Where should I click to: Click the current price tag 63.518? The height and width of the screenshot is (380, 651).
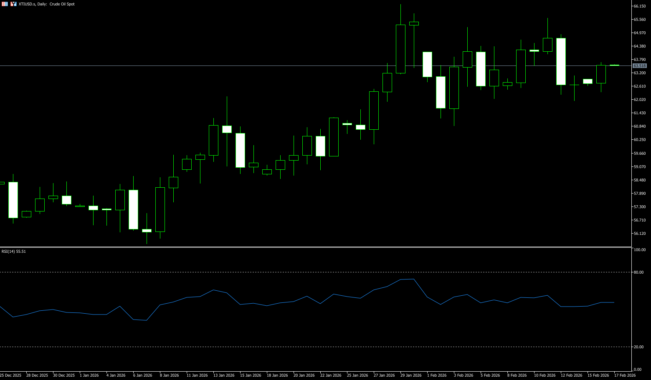[639, 66]
